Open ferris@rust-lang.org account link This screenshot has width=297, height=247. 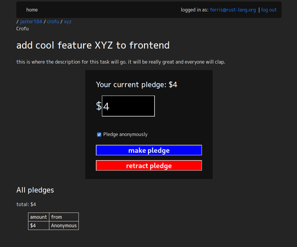coord(233,10)
